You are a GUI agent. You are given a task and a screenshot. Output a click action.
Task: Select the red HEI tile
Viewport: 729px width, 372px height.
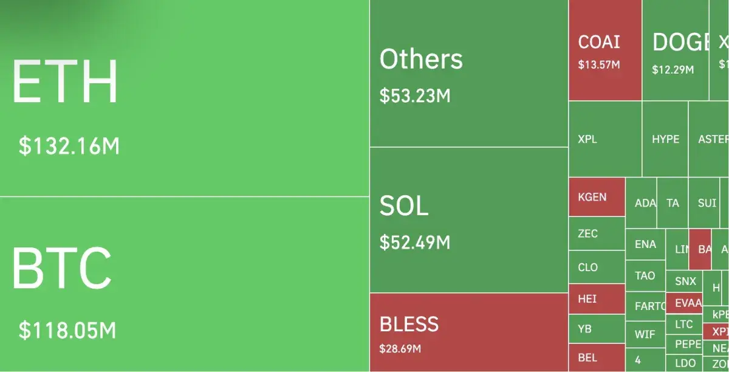coord(597,299)
